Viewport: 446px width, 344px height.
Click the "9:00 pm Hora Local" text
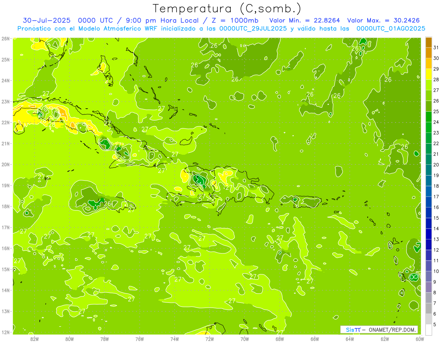(162, 20)
